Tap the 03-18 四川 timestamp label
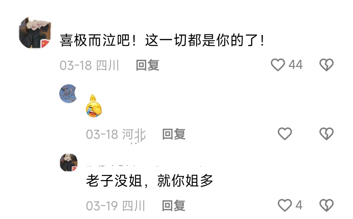 tap(89, 65)
